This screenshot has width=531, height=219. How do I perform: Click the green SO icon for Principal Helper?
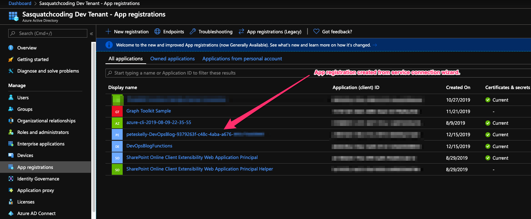point(117,170)
